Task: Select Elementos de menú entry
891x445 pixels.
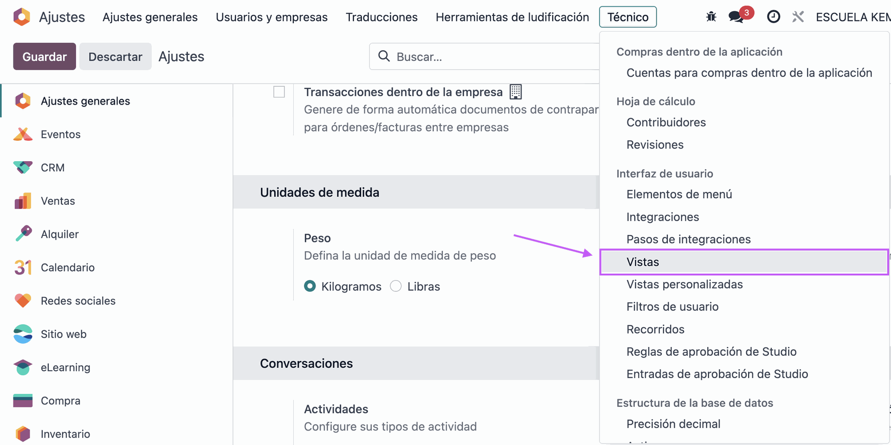Action: [x=679, y=194]
